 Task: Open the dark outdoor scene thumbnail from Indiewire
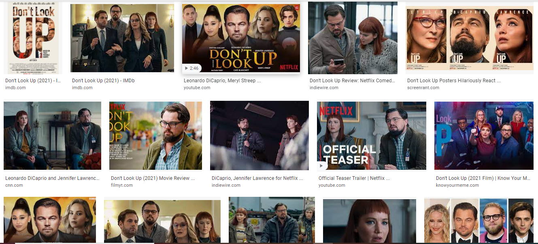coord(259,136)
